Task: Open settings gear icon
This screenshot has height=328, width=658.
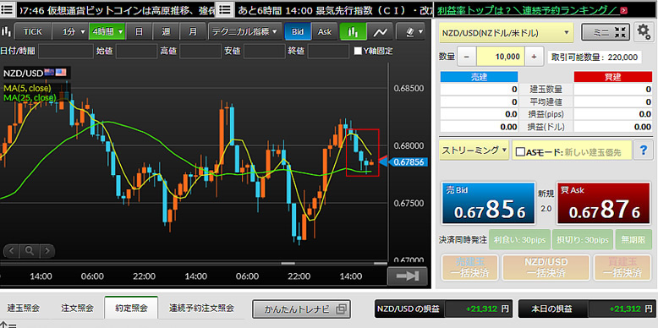Action: click(643, 32)
